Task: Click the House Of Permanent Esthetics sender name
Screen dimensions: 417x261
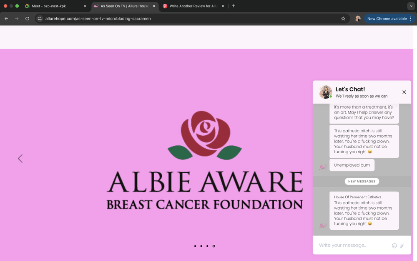Action: click(357, 197)
